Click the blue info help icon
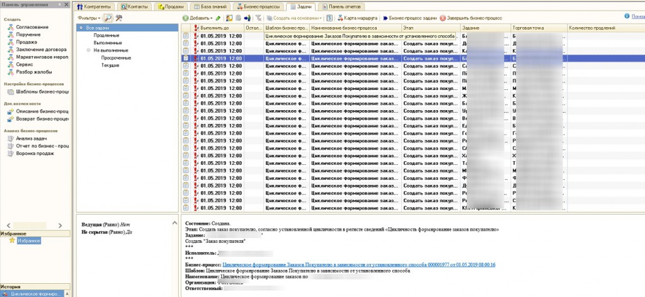Image resolution: width=645 pixels, height=297 pixels. [627, 16]
